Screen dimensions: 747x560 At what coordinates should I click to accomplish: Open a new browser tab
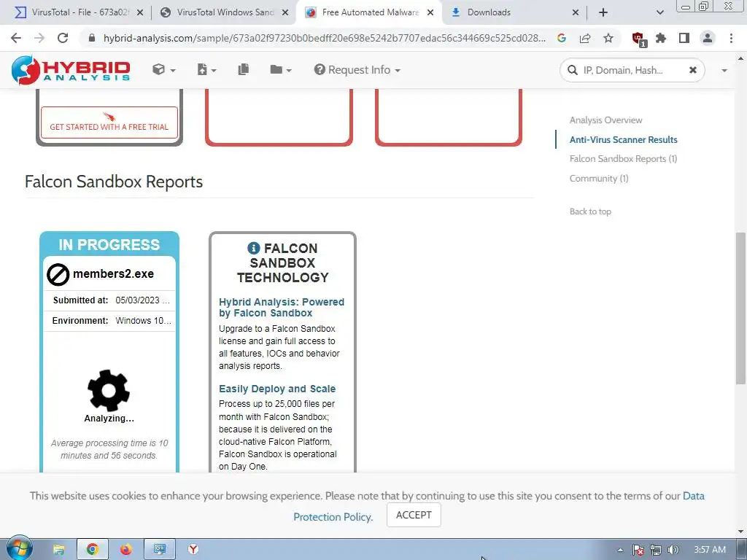click(603, 12)
